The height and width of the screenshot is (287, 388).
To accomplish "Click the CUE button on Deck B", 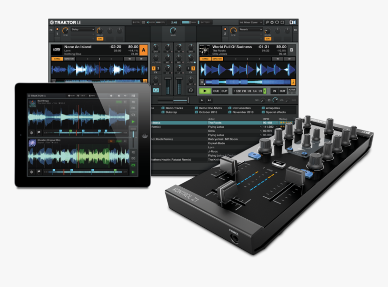I will [216, 91].
